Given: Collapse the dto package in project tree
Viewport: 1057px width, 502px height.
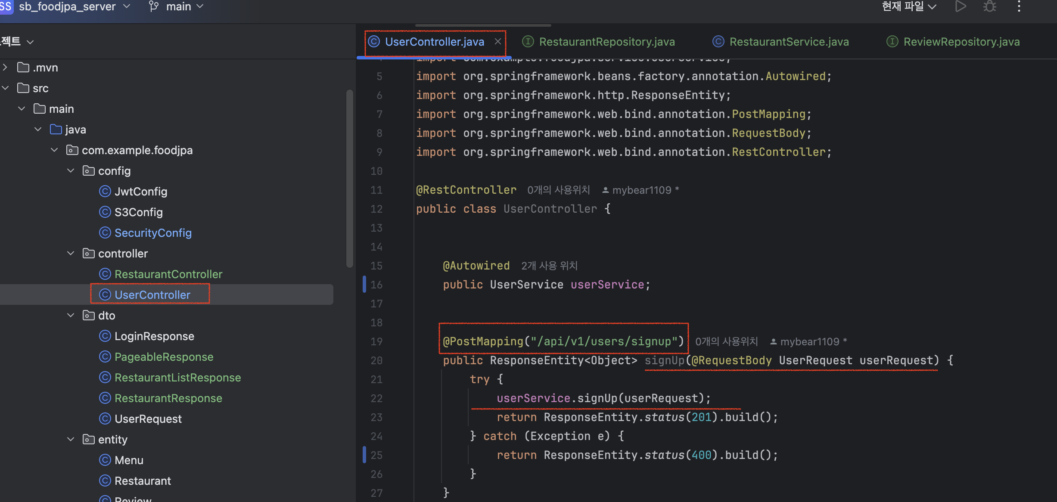Looking at the screenshot, I should [x=71, y=315].
